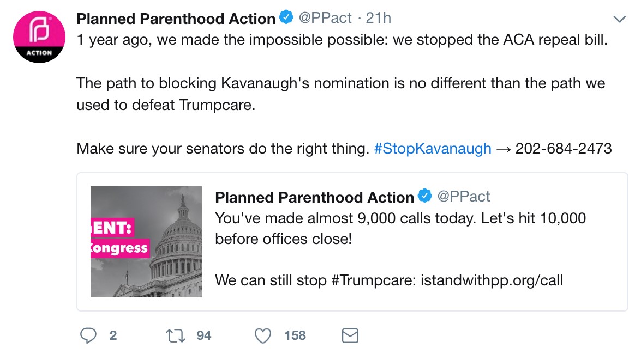
Task: Share via the envelope message icon
Action: pos(350,335)
